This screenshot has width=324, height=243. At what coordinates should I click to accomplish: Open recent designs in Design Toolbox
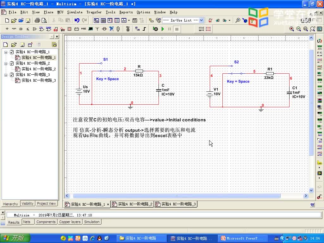pyautogui.click(x=54, y=45)
